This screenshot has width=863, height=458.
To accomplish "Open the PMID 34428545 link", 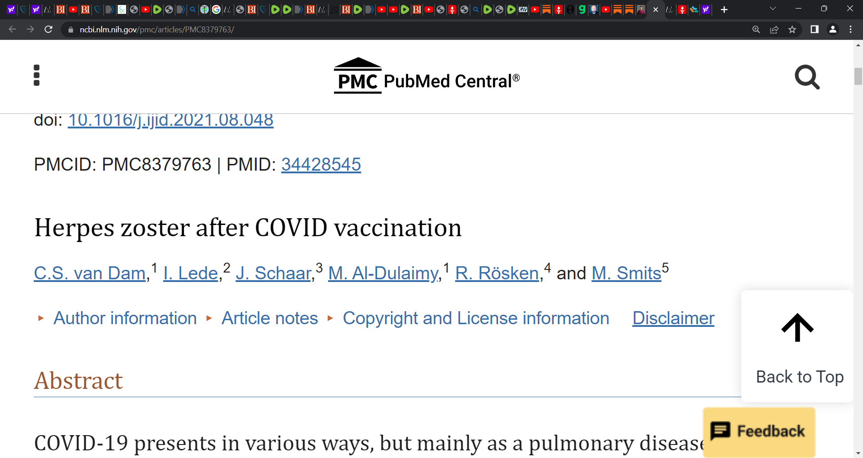I will [321, 164].
